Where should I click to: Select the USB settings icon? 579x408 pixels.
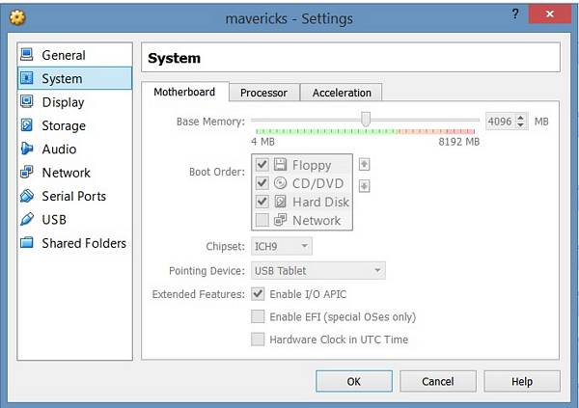pyautogui.click(x=27, y=220)
